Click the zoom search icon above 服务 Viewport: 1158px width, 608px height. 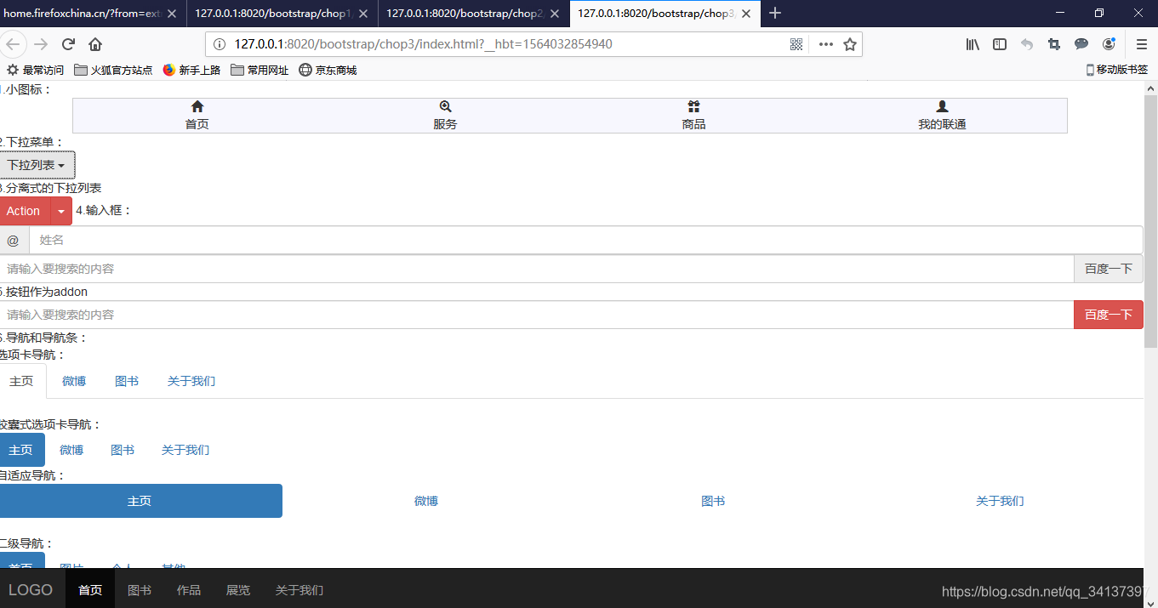click(x=445, y=106)
